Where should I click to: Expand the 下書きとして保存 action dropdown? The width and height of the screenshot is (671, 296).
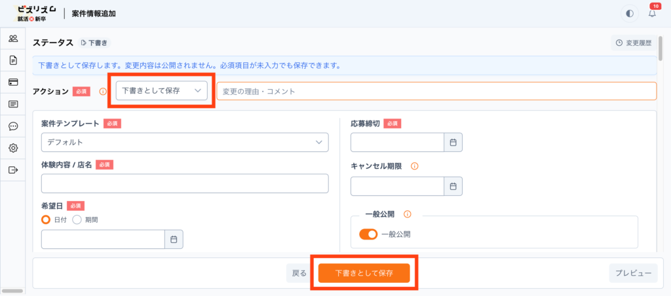click(161, 91)
